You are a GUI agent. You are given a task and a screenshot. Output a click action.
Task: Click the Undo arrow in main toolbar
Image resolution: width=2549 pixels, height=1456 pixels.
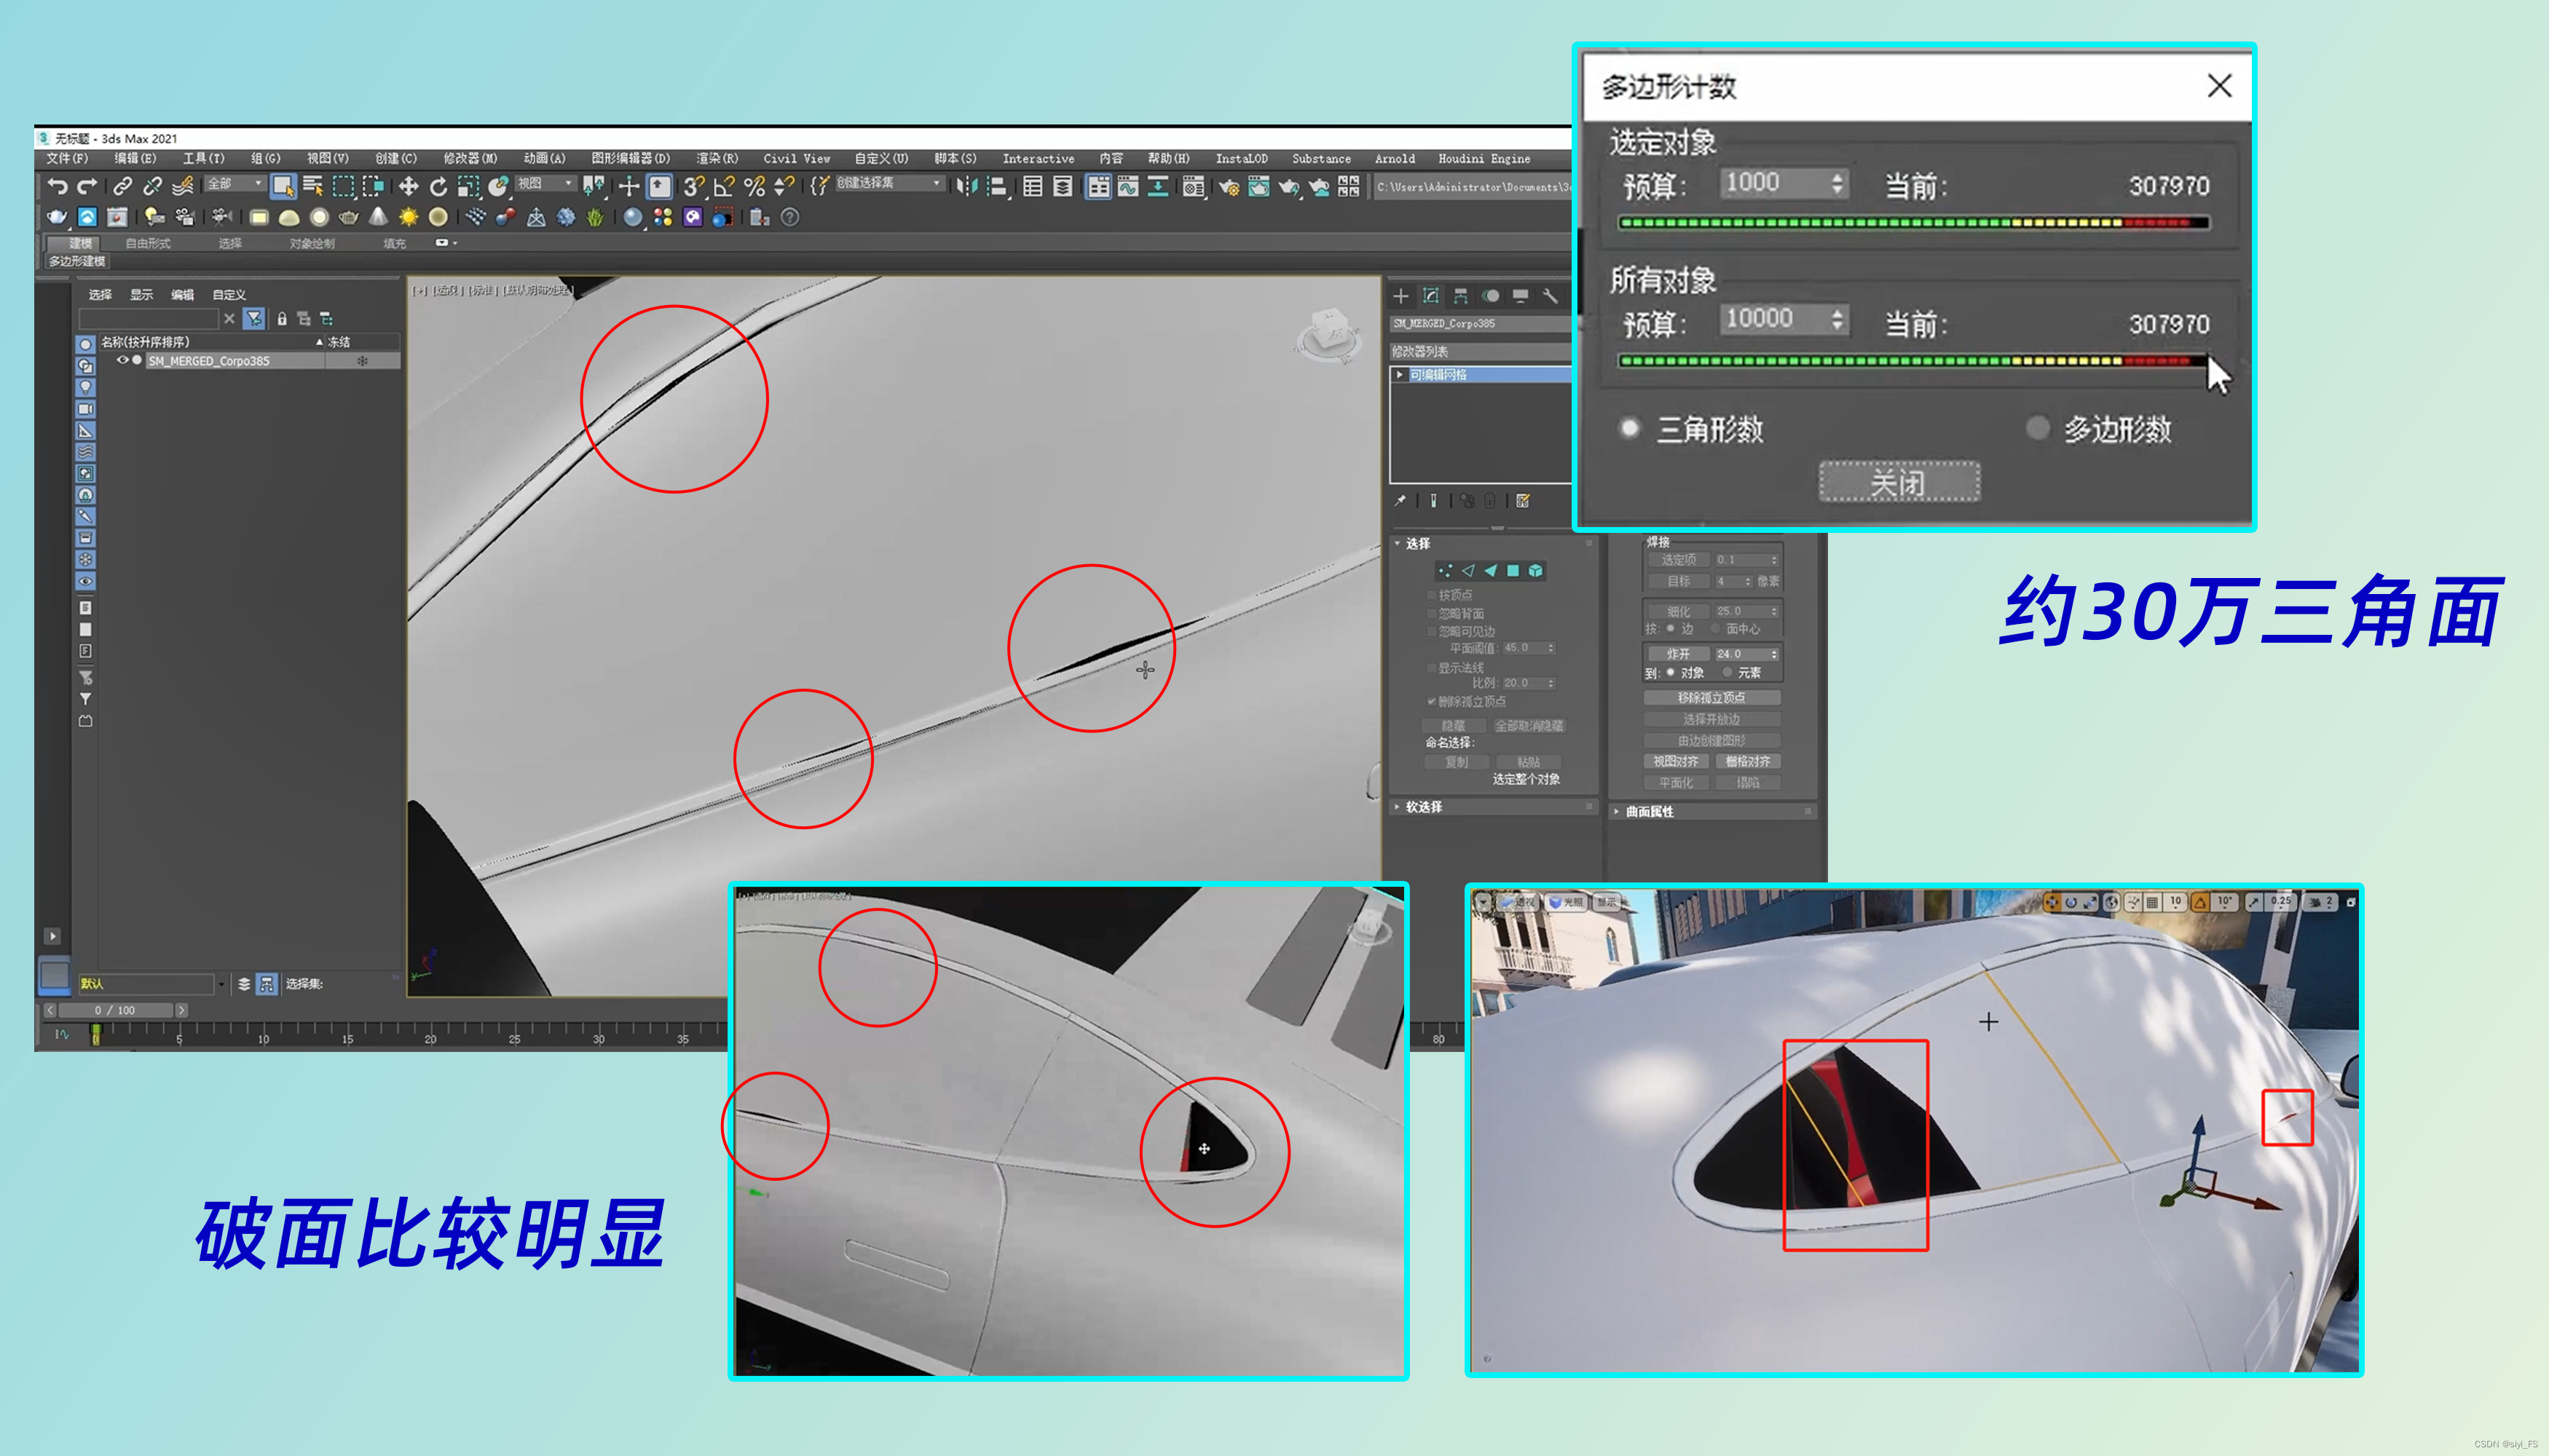click(x=57, y=186)
